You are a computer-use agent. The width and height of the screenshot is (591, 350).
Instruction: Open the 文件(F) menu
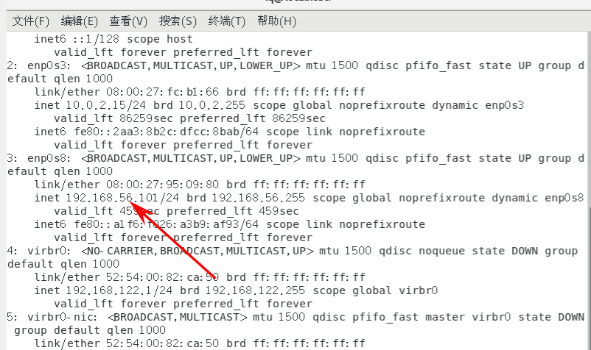(30, 21)
